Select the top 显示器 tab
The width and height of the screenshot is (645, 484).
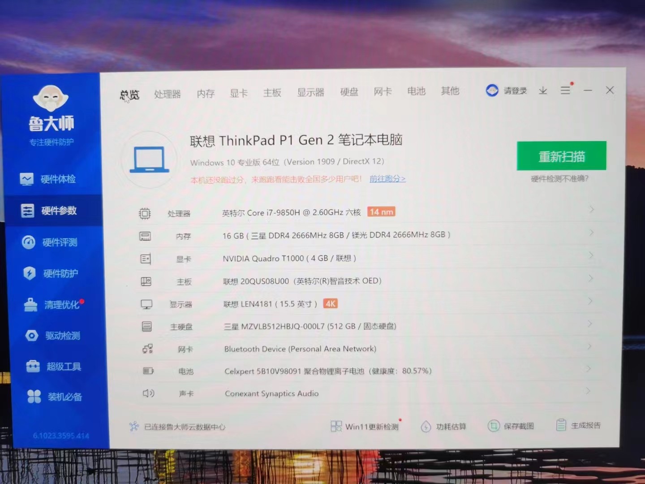tap(310, 92)
